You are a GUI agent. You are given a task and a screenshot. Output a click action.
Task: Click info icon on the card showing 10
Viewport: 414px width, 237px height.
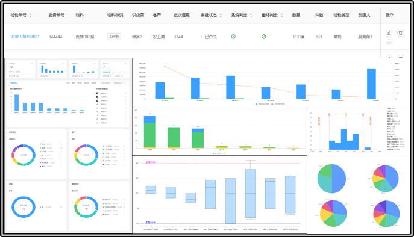coord(32,63)
